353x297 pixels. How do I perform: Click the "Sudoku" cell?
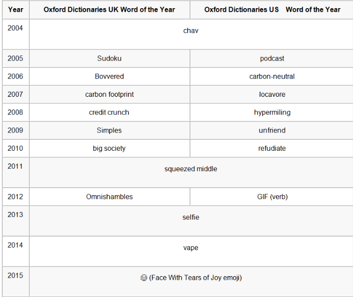click(x=109, y=59)
